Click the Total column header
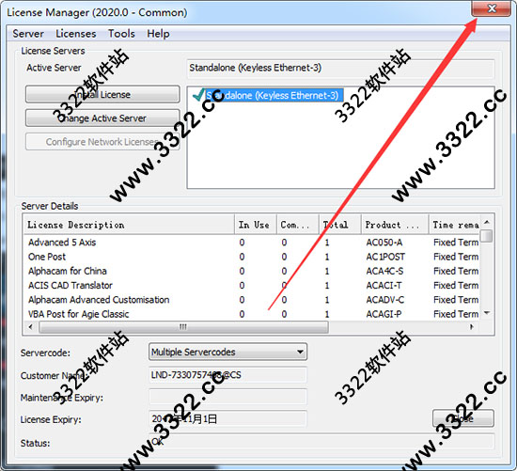Viewport: 517px width, 471px height. tap(340, 225)
